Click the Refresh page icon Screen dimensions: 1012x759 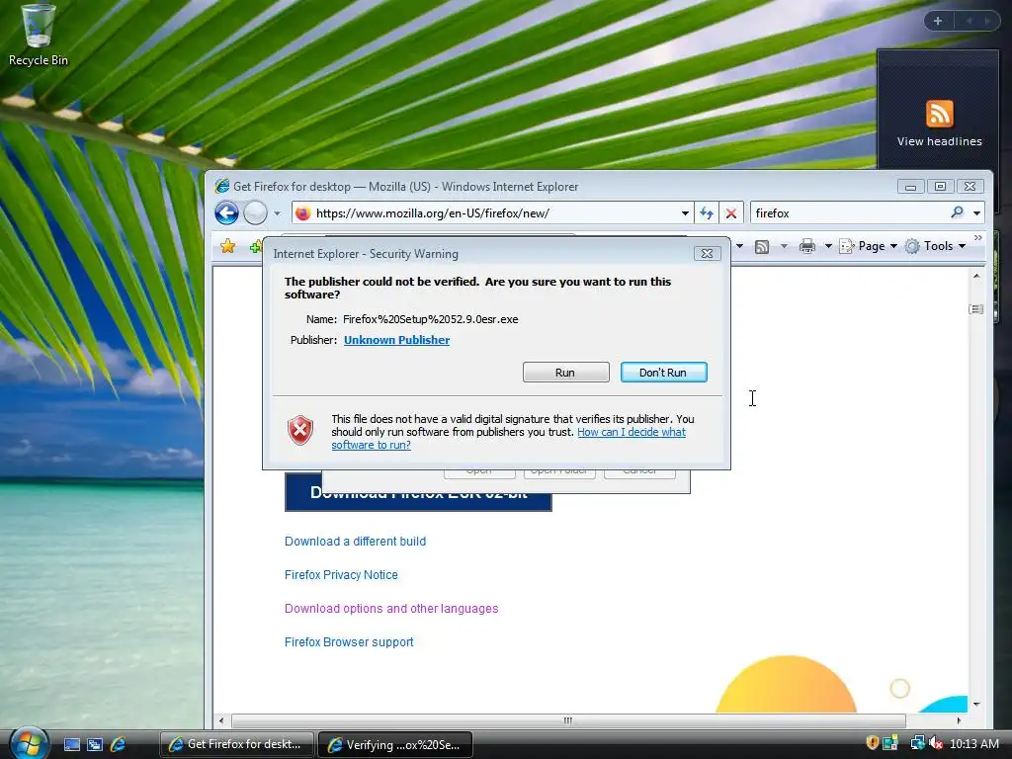point(707,213)
